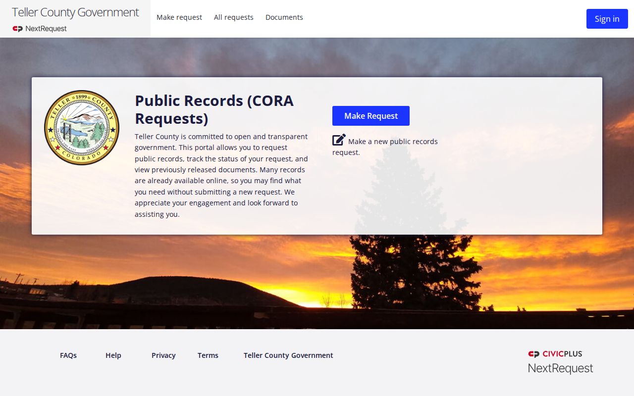Open the Make request nav item
The width and height of the screenshot is (634, 396).
click(x=179, y=17)
